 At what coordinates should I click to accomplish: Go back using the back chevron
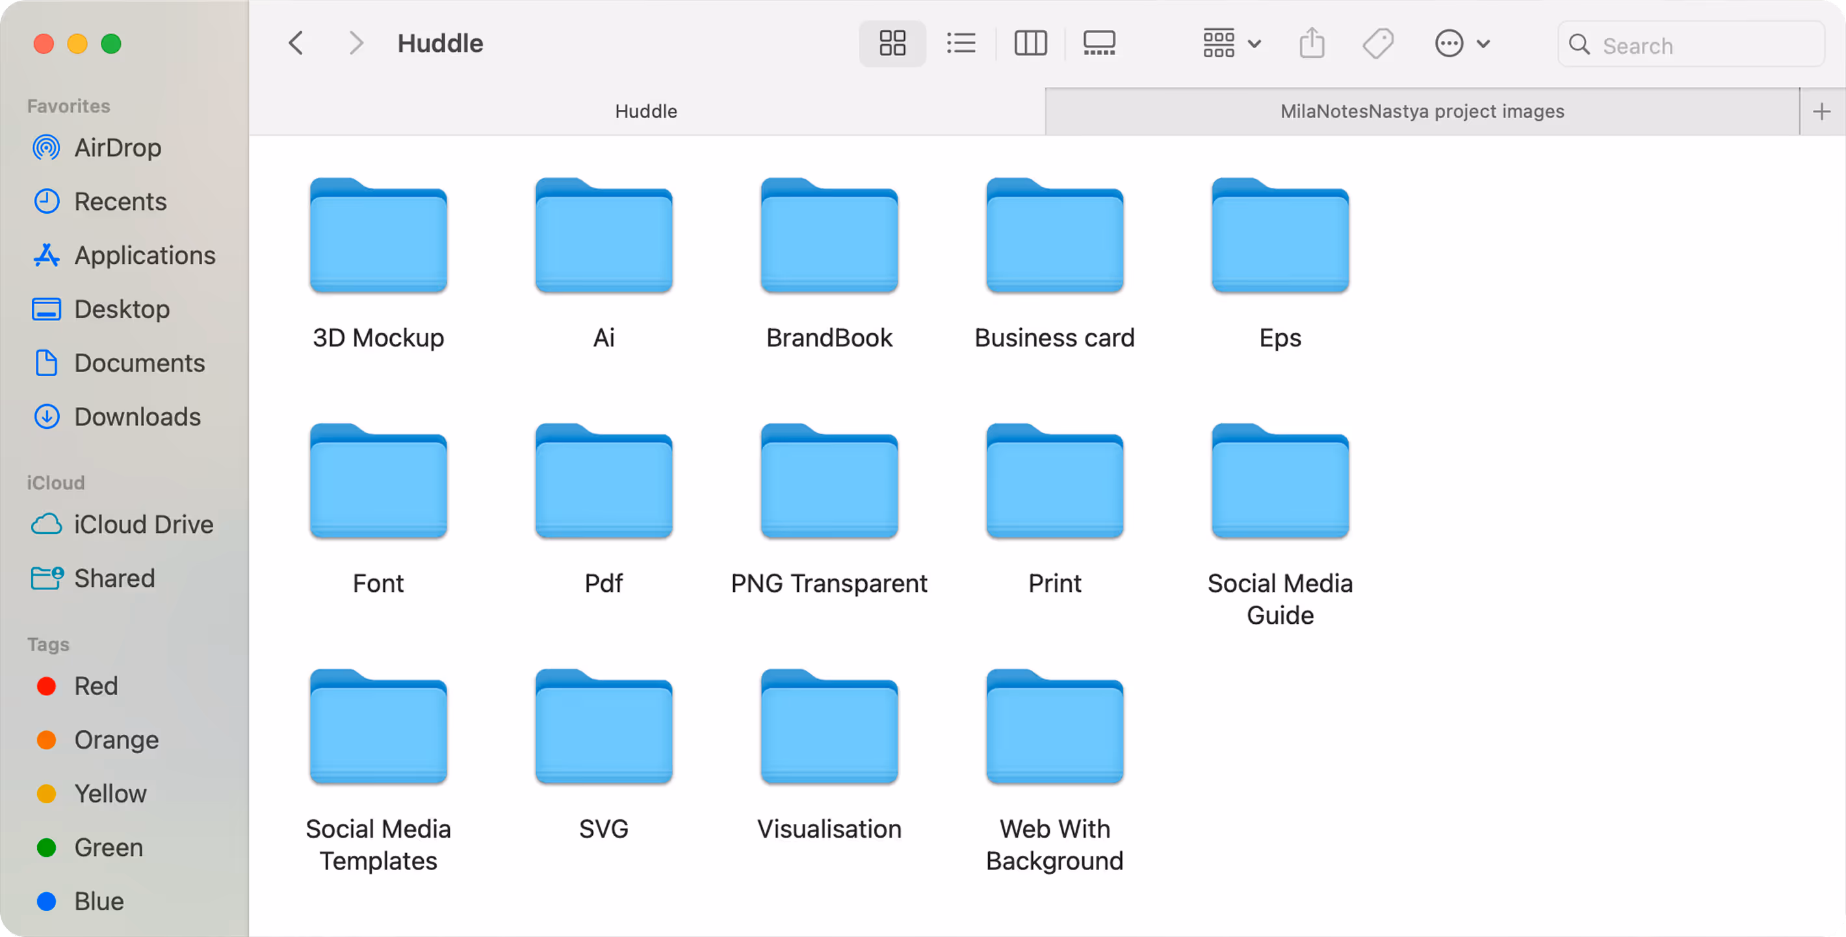tap(296, 44)
